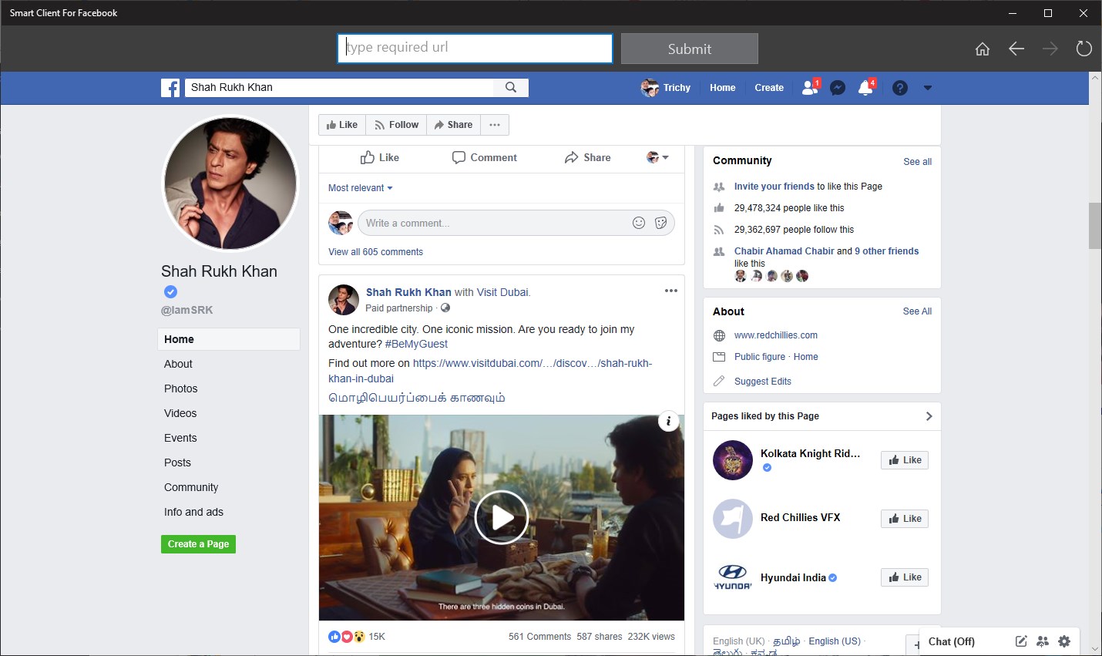Open the chat settings gear

click(1064, 641)
